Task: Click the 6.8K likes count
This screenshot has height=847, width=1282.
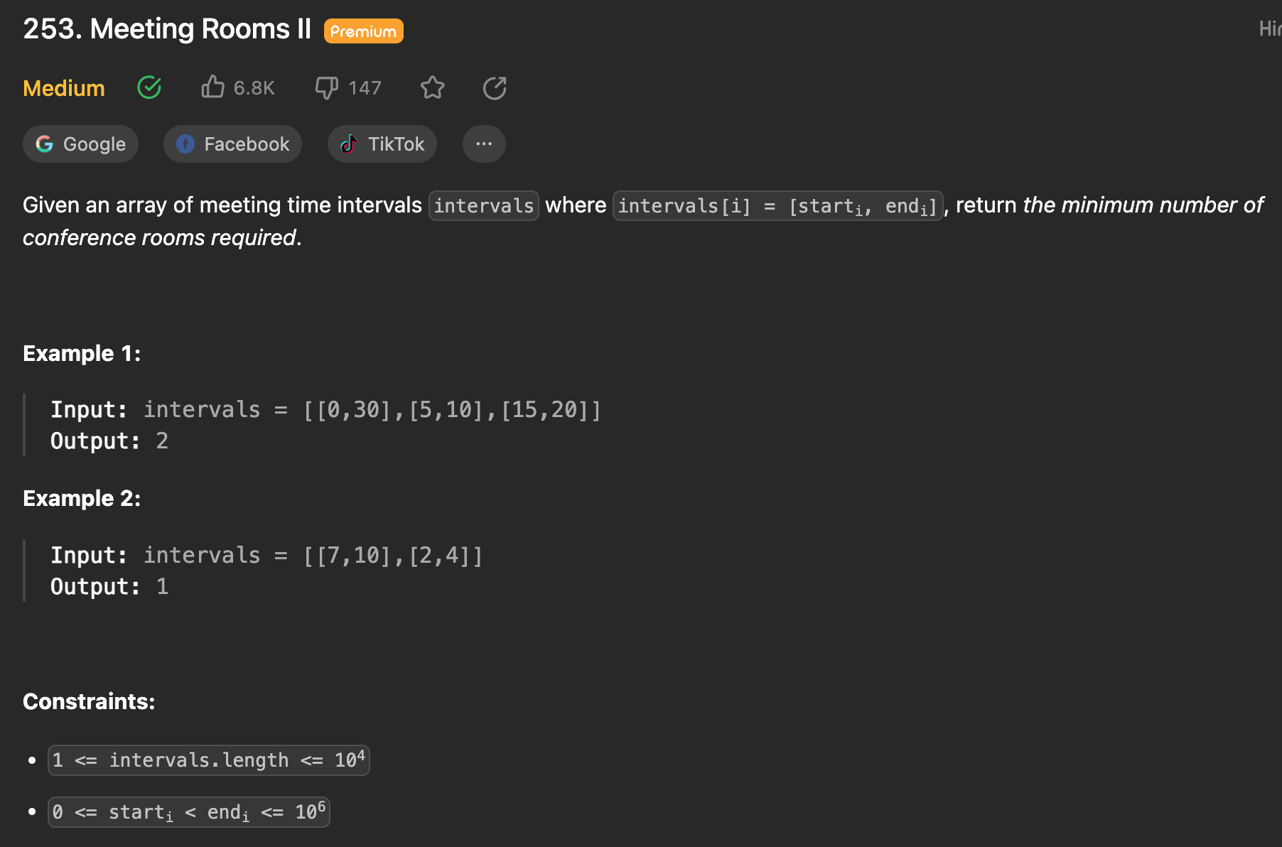Action: tap(254, 88)
